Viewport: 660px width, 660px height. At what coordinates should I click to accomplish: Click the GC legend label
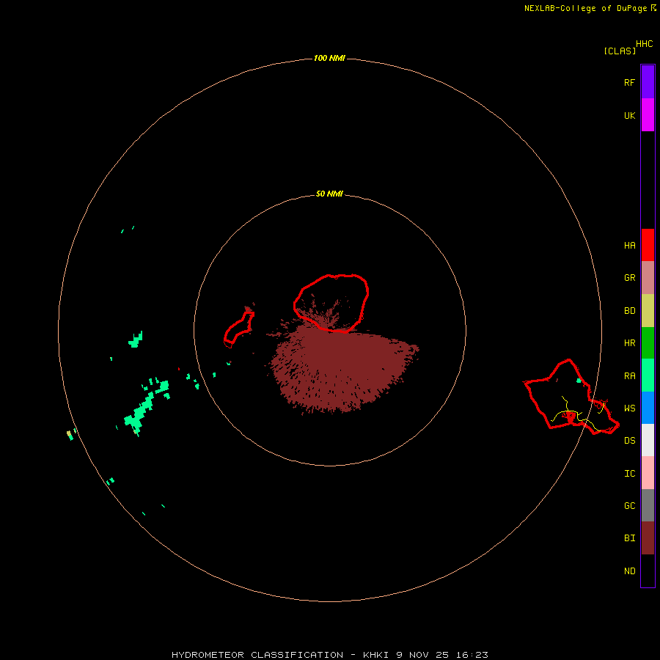[629, 506]
